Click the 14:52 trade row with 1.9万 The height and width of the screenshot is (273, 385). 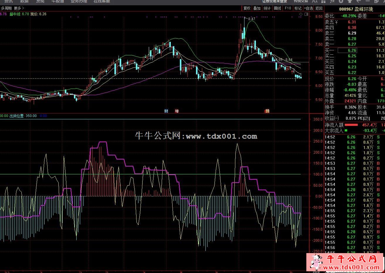[354, 147]
